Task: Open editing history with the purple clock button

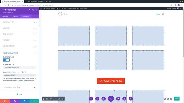Action: (124, 99)
